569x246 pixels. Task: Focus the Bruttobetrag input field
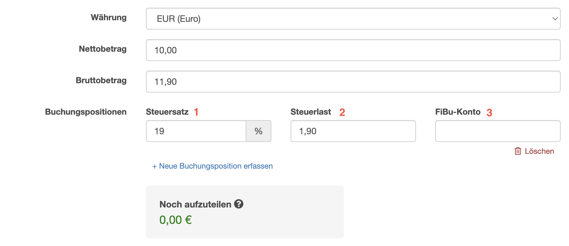click(x=353, y=82)
